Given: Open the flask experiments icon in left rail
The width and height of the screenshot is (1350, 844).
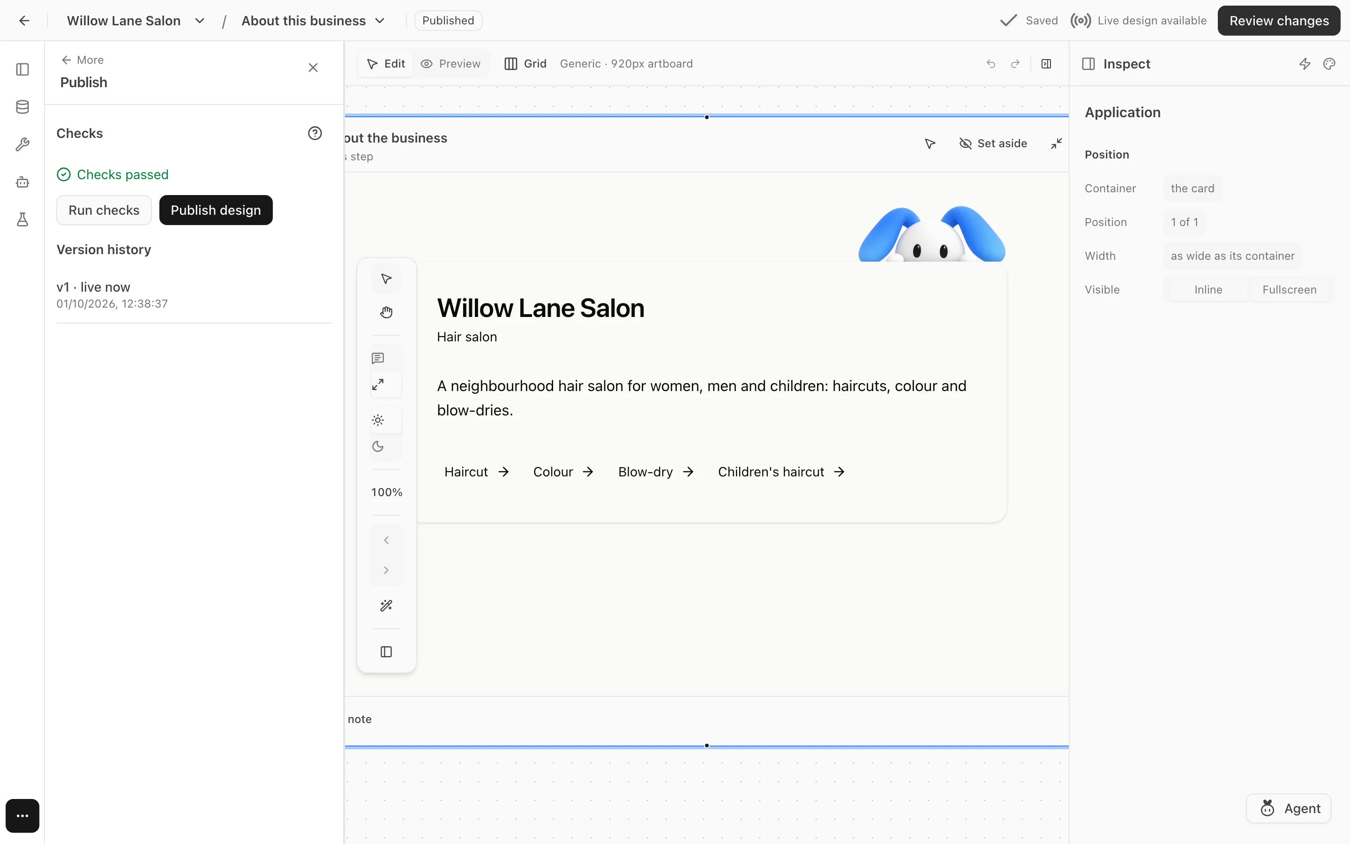Looking at the screenshot, I should [22, 219].
